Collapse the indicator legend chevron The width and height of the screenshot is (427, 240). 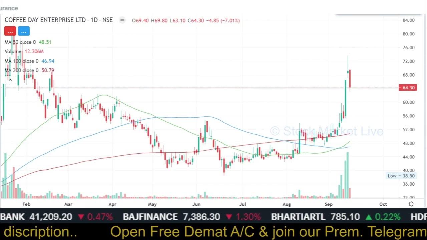(x=10, y=80)
